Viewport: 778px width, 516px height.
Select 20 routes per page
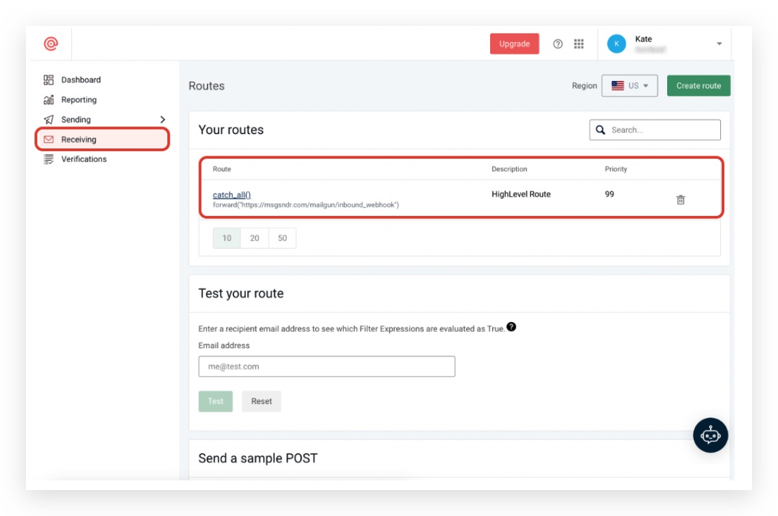[x=254, y=238]
